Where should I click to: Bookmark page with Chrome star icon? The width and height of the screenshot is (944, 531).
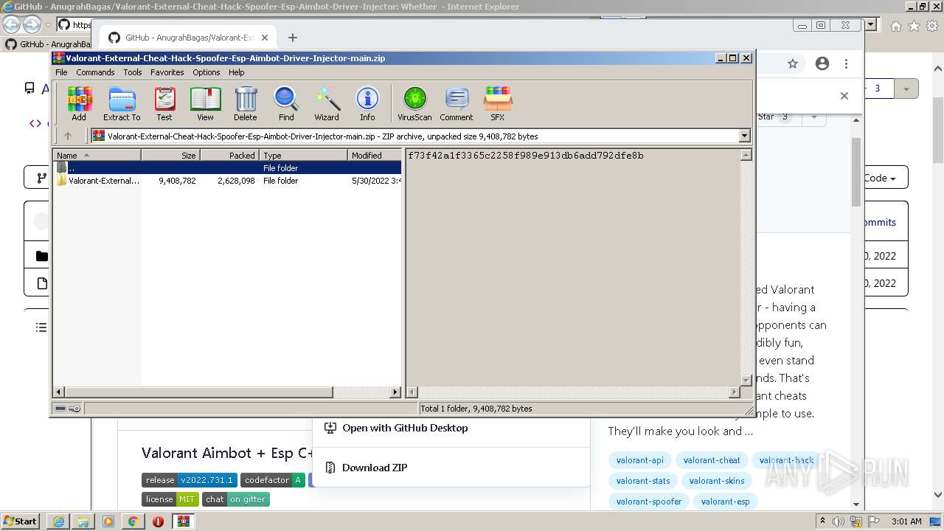click(x=793, y=64)
